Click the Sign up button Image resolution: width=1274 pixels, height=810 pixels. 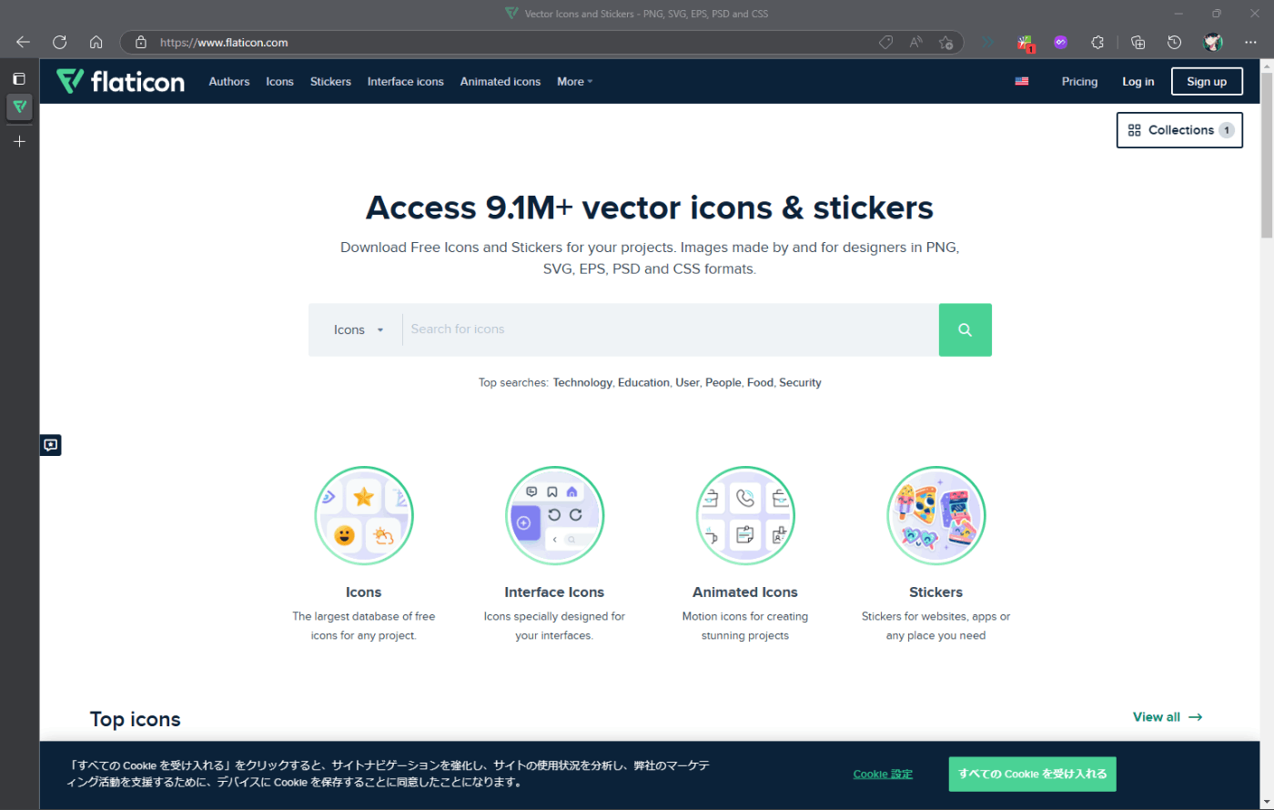pyautogui.click(x=1207, y=81)
